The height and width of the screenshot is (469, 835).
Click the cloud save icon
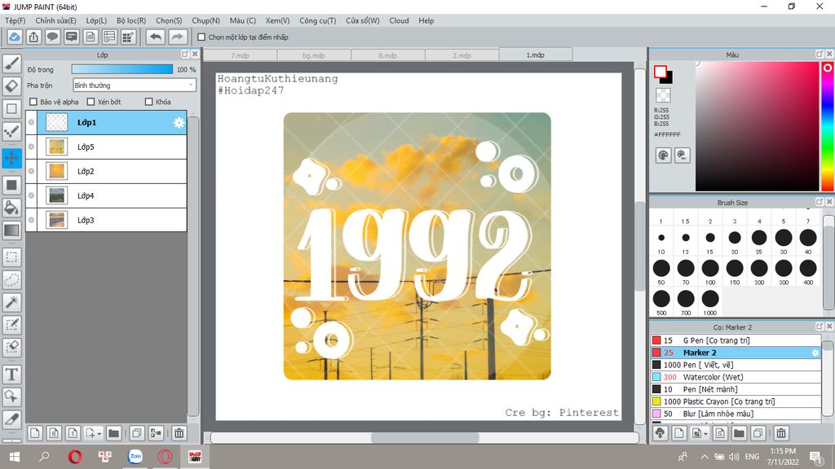pos(15,37)
